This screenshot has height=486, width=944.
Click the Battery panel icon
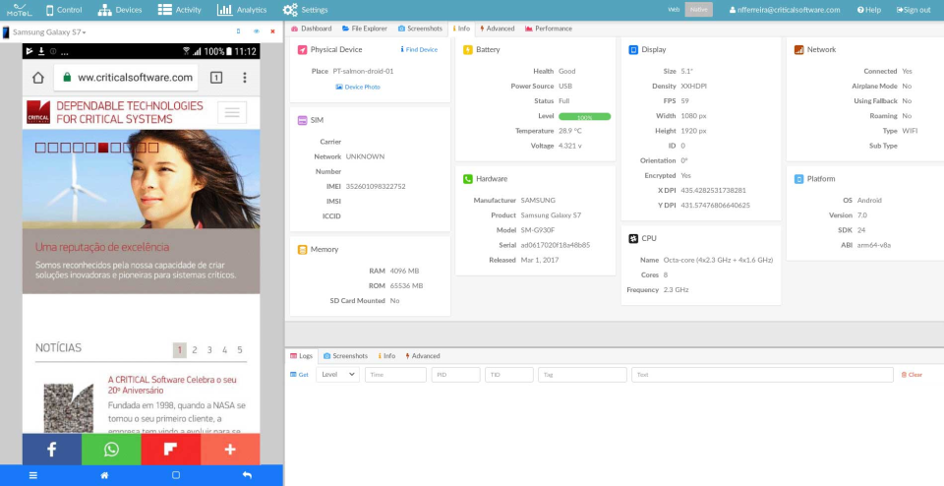point(468,50)
